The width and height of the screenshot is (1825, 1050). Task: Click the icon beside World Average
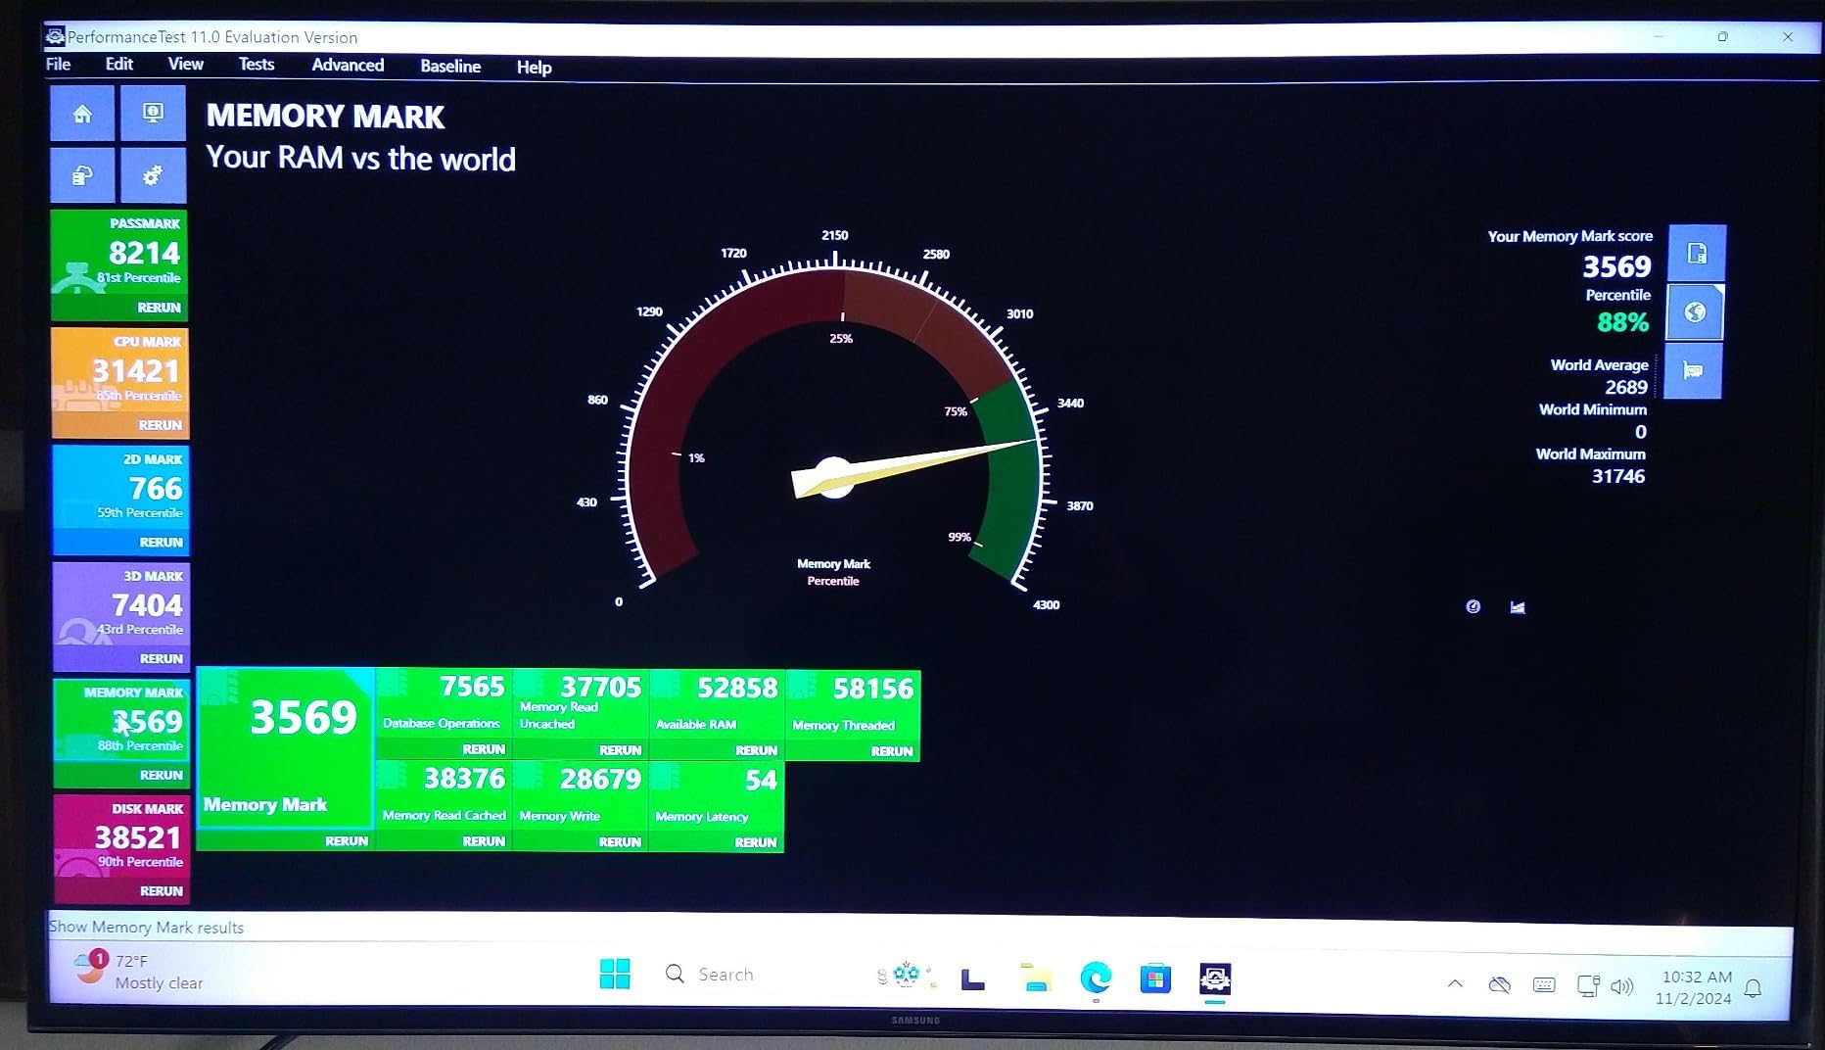tap(1693, 370)
